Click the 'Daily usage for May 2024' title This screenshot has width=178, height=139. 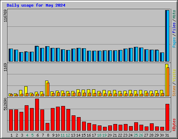(x=36, y=5)
